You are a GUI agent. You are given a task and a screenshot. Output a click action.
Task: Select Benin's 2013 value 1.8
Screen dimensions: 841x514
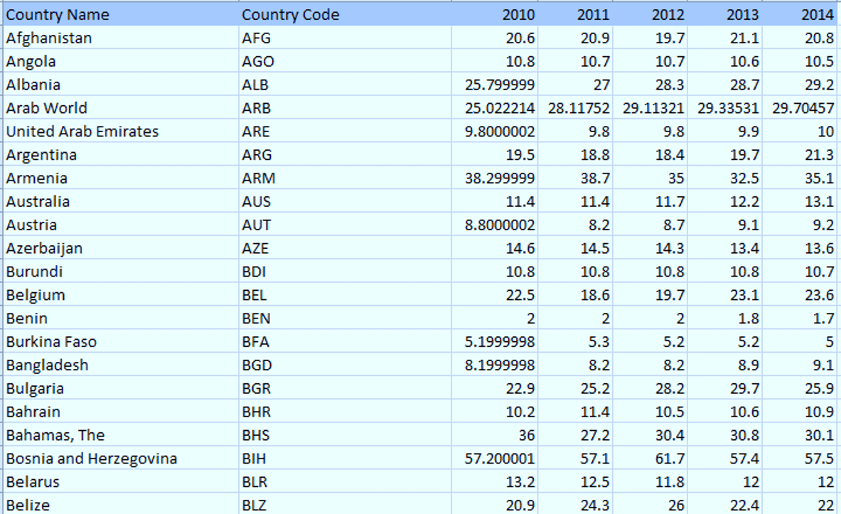click(726, 318)
